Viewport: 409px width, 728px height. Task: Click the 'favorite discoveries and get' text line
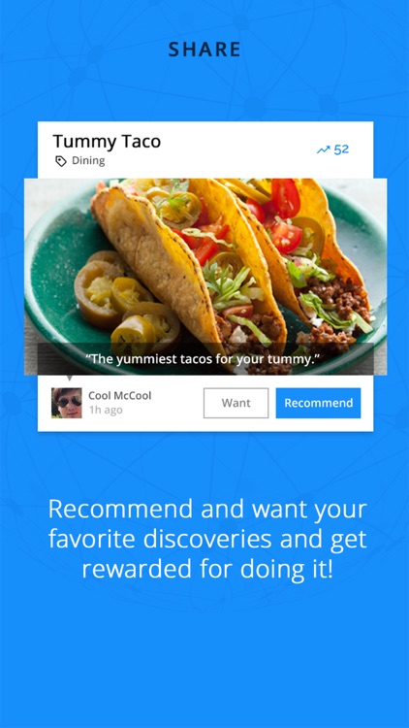(x=207, y=540)
